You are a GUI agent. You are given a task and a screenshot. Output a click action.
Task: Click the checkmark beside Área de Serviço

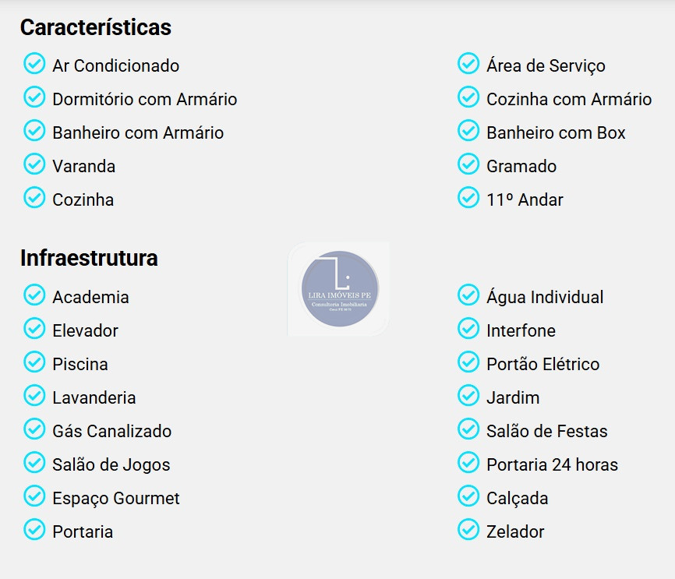click(468, 63)
